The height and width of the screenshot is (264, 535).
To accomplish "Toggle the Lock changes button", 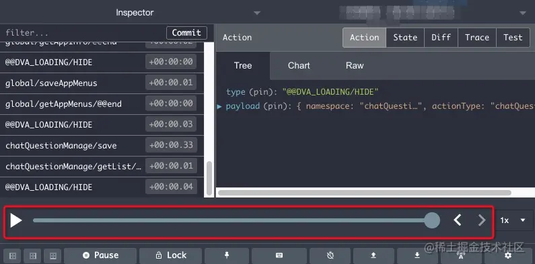I will (171, 255).
